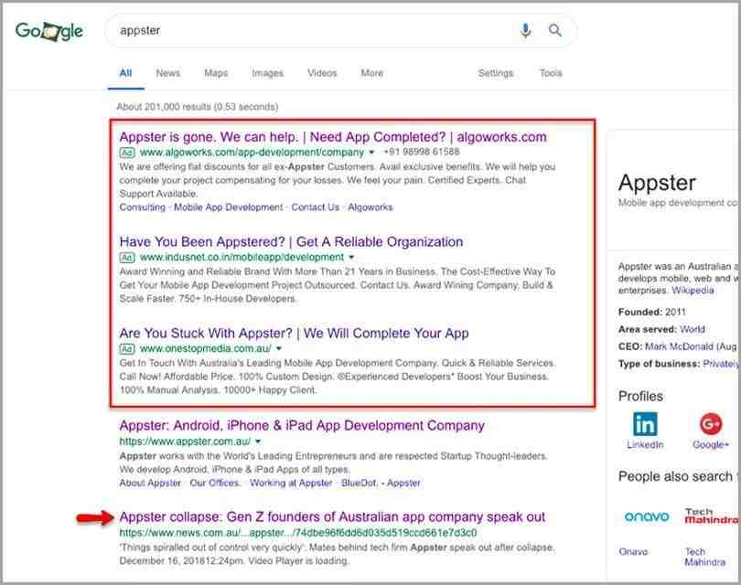Image resolution: width=741 pixels, height=585 pixels.
Task: Switch to the News tab
Action: pos(167,73)
